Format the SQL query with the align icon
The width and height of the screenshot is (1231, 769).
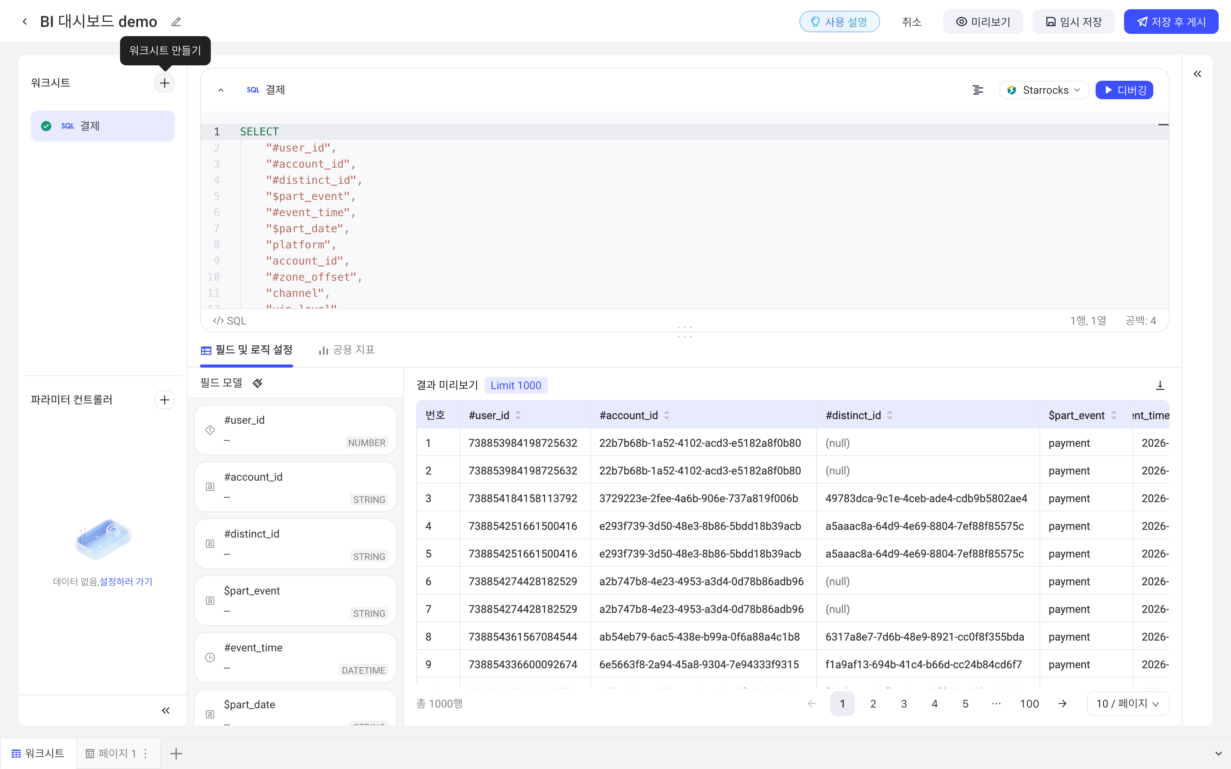[x=977, y=90]
